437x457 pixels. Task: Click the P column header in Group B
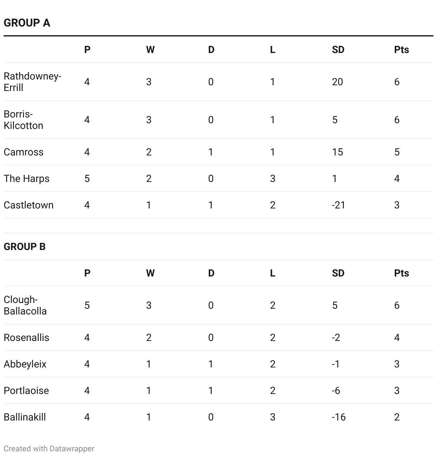click(x=87, y=273)
